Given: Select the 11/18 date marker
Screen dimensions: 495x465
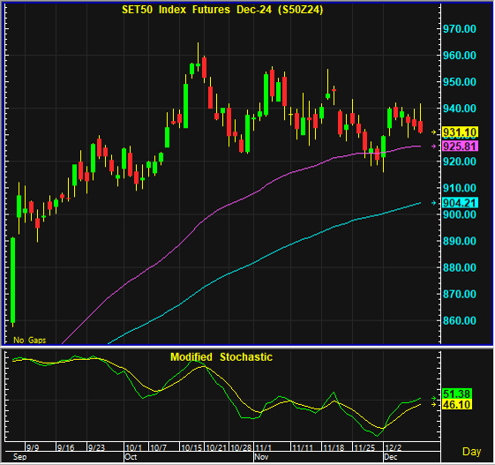Looking at the screenshot, I should point(334,447).
